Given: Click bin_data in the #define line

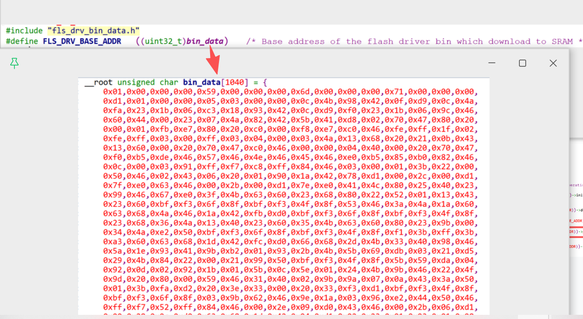Looking at the screenshot, I should (x=205, y=41).
